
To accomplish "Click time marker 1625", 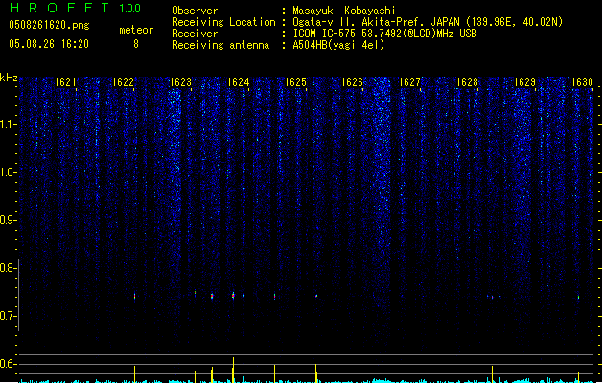I will pyautogui.click(x=295, y=81).
